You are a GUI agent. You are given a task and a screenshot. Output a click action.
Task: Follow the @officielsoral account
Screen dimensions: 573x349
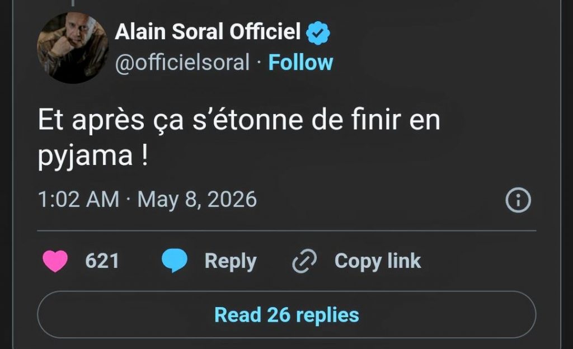300,63
